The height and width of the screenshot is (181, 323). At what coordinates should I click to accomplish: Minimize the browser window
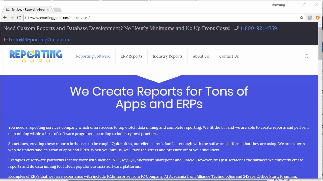[x=293, y=5]
